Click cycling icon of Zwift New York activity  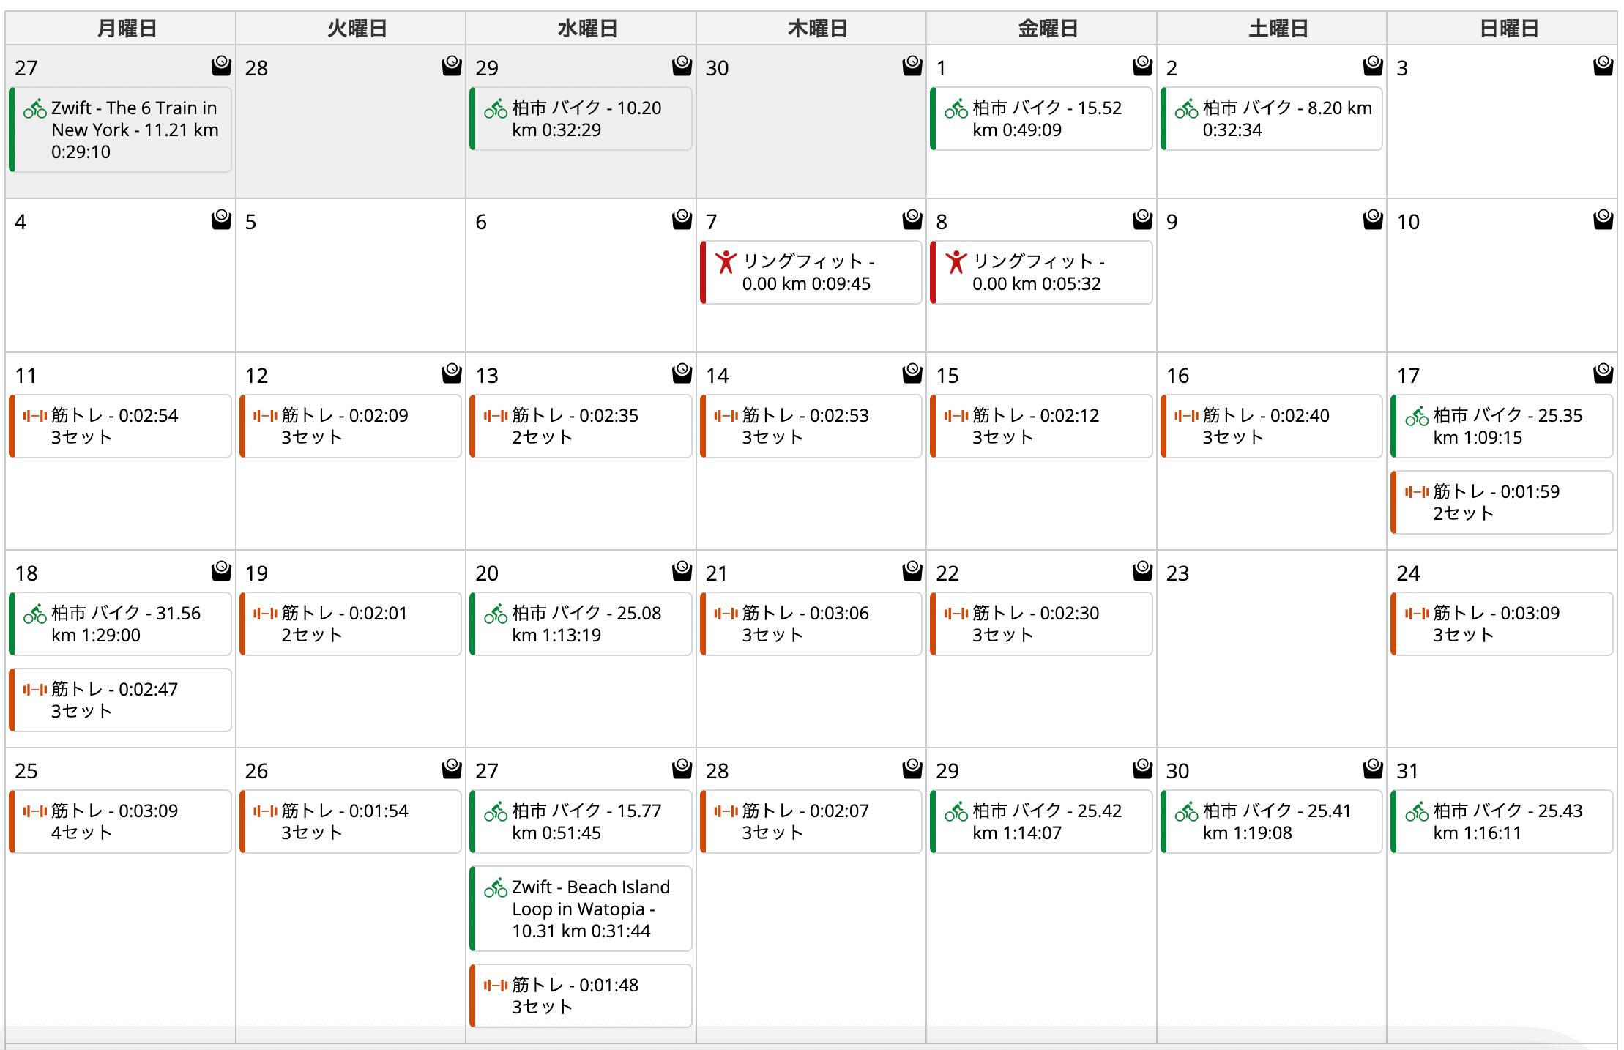pyautogui.click(x=35, y=109)
